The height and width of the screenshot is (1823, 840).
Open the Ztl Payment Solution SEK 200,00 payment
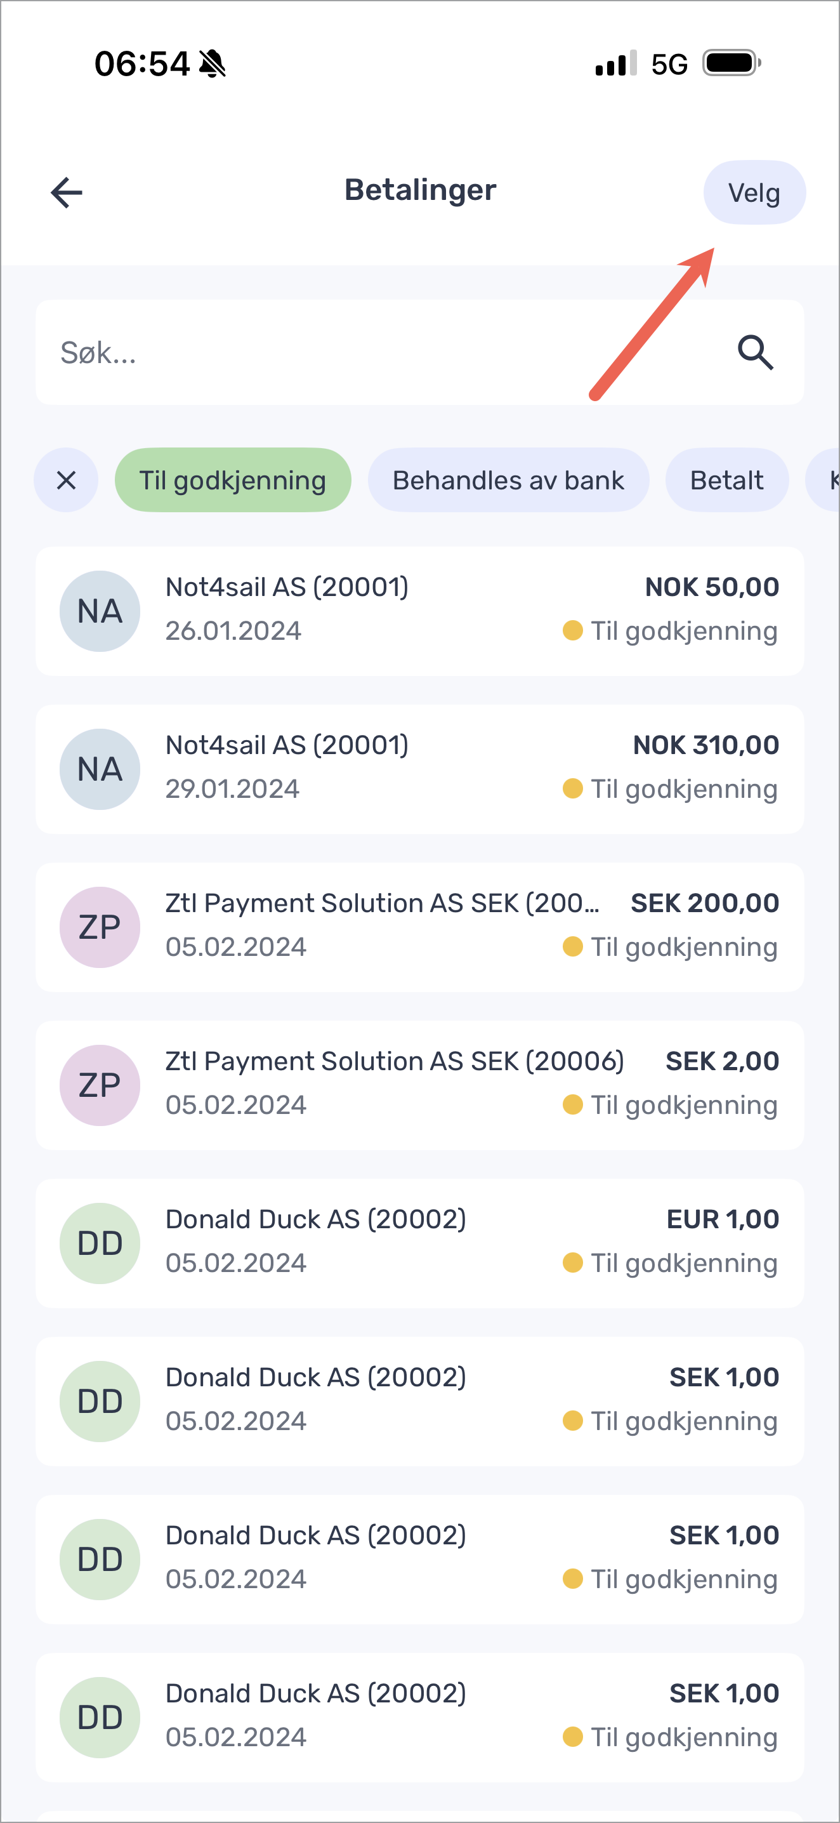tap(419, 928)
